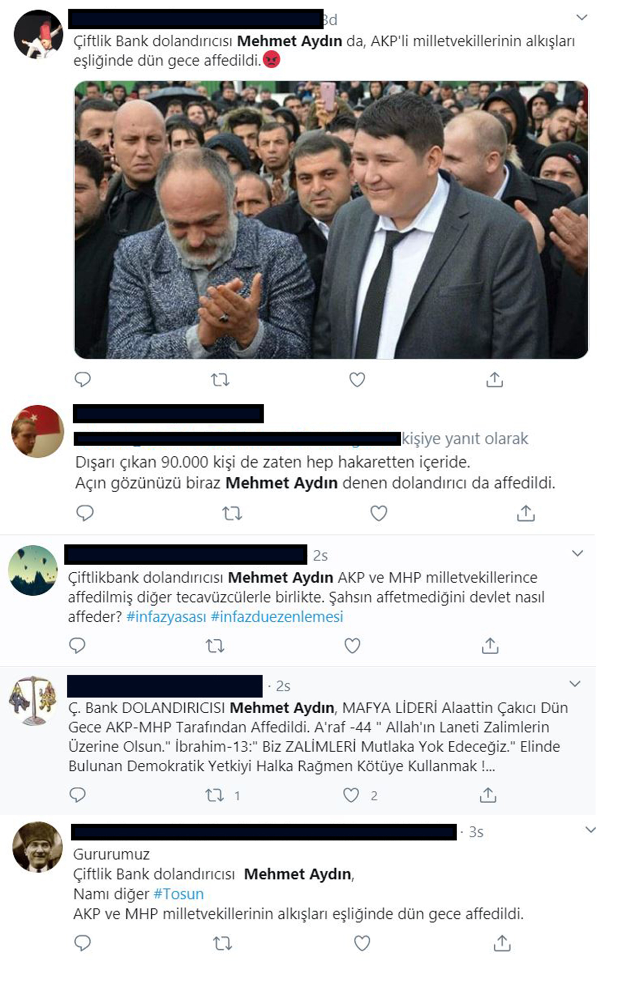Like the Alaattin Çakıcı tweet with 2 likes
The height and width of the screenshot is (998, 627).
click(351, 795)
